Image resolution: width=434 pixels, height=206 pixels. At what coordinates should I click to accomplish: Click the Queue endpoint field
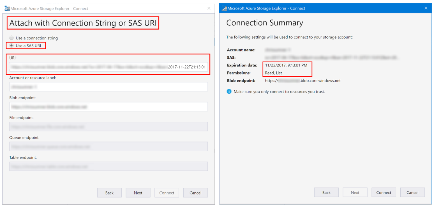[108, 146]
